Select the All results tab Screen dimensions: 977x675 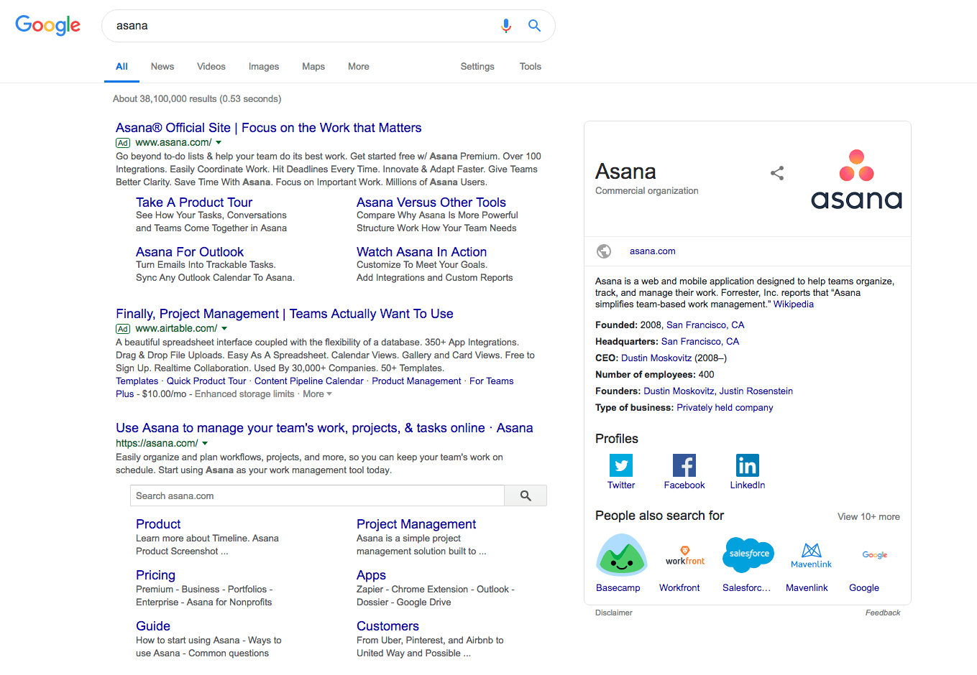(122, 67)
